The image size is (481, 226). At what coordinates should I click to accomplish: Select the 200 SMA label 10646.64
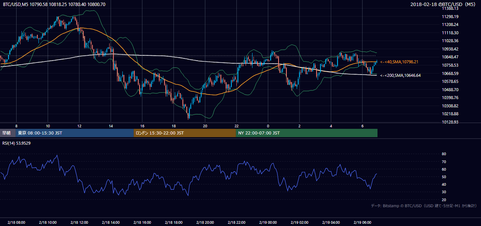400,75
